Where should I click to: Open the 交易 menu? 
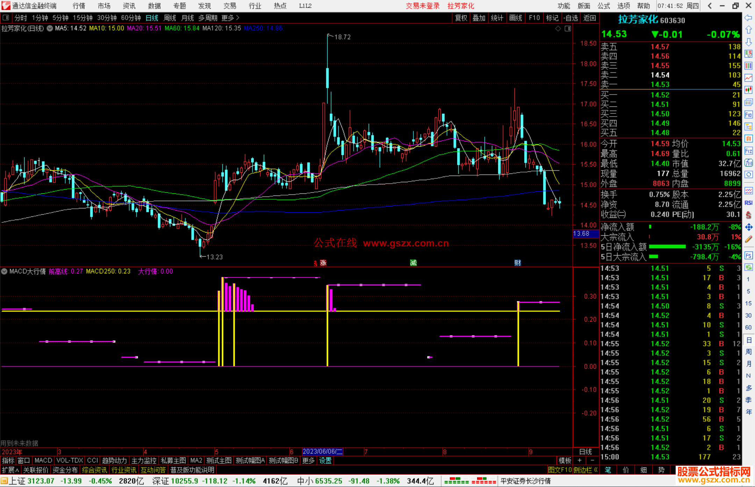(230, 6)
